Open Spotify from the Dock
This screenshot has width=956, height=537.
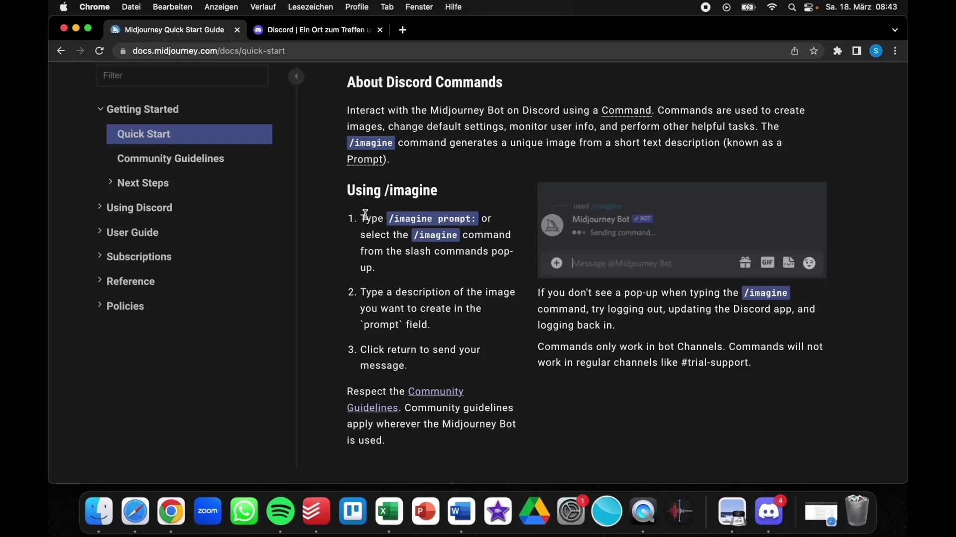pyautogui.click(x=280, y=511)
